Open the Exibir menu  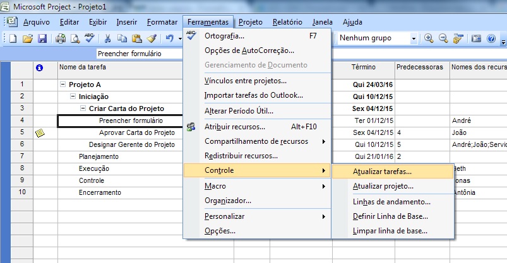coord(98,22)
